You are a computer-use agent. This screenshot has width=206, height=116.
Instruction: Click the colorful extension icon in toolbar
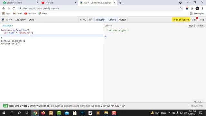coord(187,8)
